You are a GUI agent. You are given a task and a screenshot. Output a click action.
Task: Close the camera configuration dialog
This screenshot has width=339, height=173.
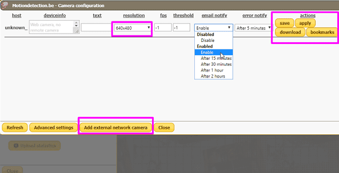pos(164,127)
